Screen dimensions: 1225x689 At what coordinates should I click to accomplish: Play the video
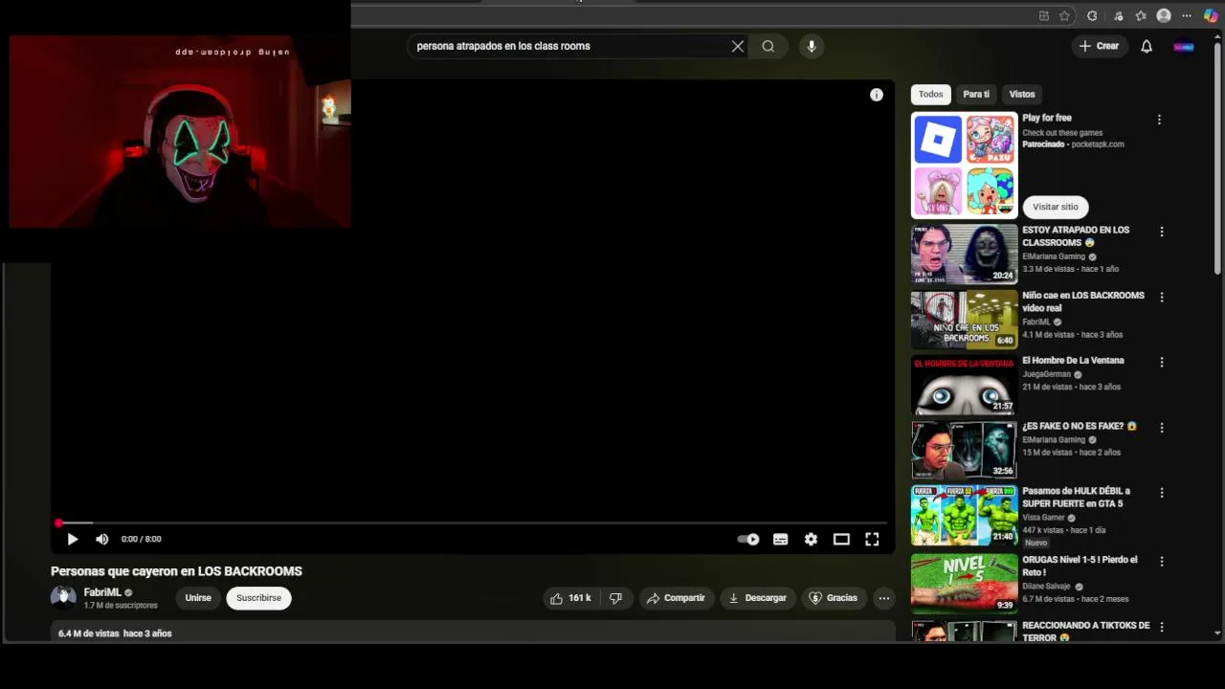pos(73,539)
